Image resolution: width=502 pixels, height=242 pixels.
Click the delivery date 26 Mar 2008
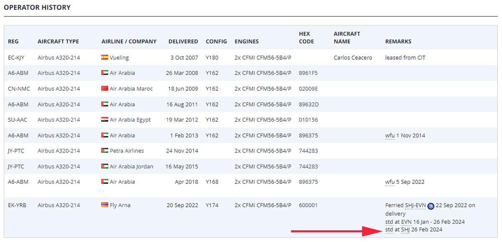pyautogui.click(x=182, y=73)
